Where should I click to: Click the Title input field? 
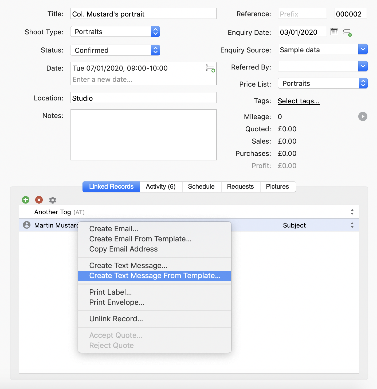click(x=143, y=14)
